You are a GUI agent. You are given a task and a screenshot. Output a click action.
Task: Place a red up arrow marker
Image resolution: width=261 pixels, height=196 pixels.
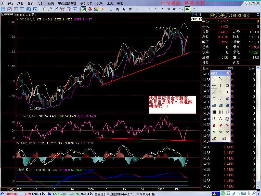click(x=214, y=125)
